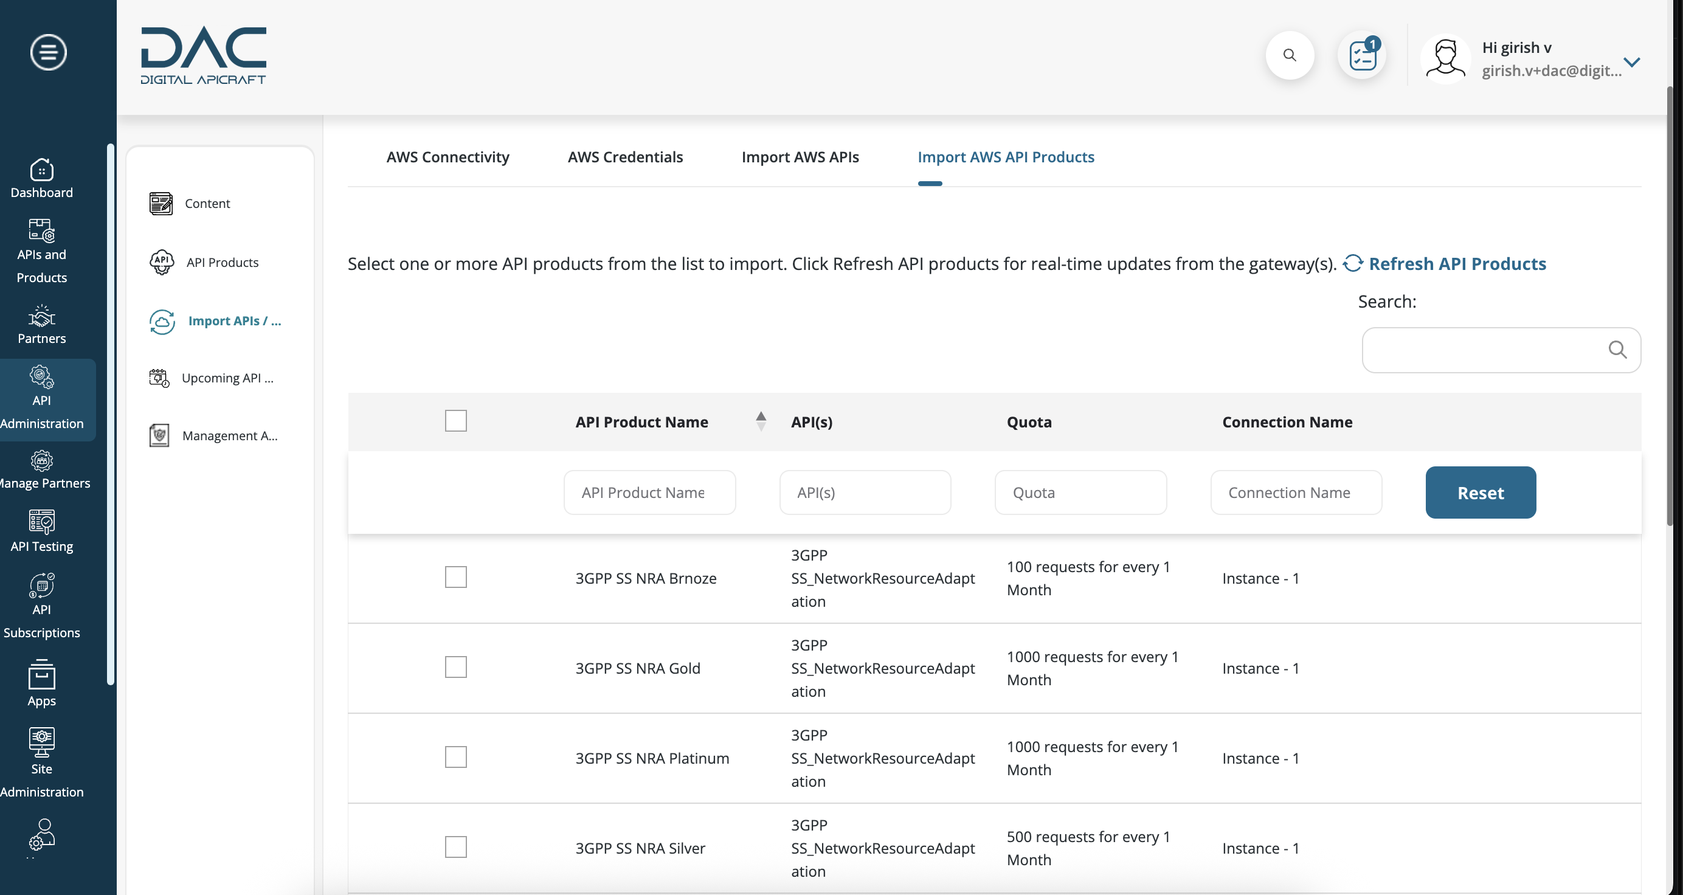Image resolution: width=1683 pixels, height=895 pixels.
Task: Switch to AWS Connectivity tab
Action: pyautogui.click(x=448, y=157)
